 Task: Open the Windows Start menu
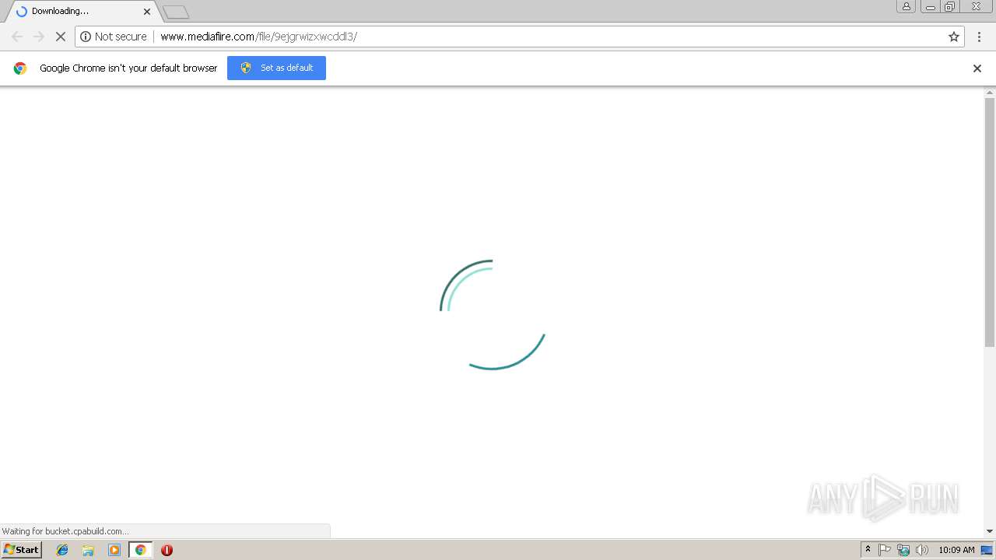click(21, 550)
